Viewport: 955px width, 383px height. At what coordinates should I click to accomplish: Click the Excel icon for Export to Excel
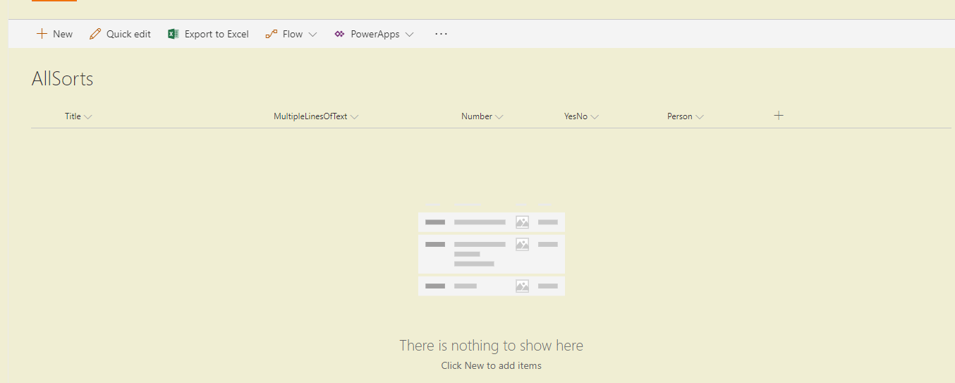coord(173,34)
